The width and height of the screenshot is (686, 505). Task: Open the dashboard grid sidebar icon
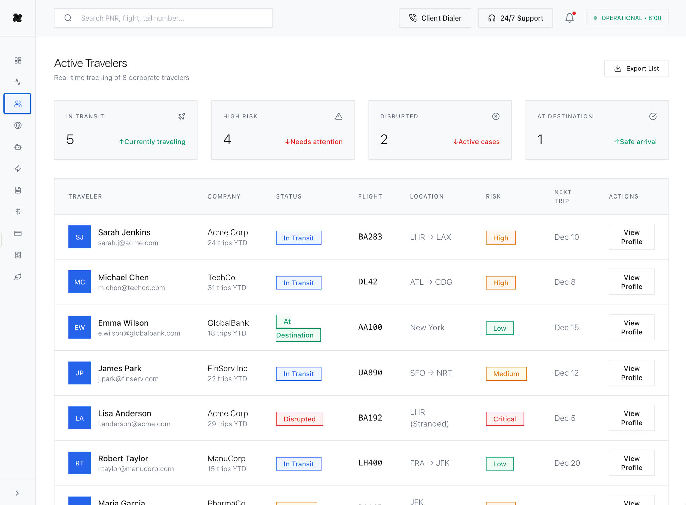18,60
